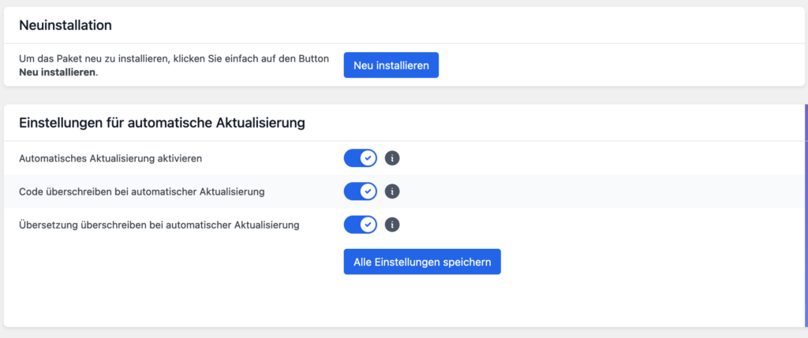Viewport: 808px width, 338px height.
Task: Open info tooltip beside Code überschreiben toggle
Action: point(392,191)
